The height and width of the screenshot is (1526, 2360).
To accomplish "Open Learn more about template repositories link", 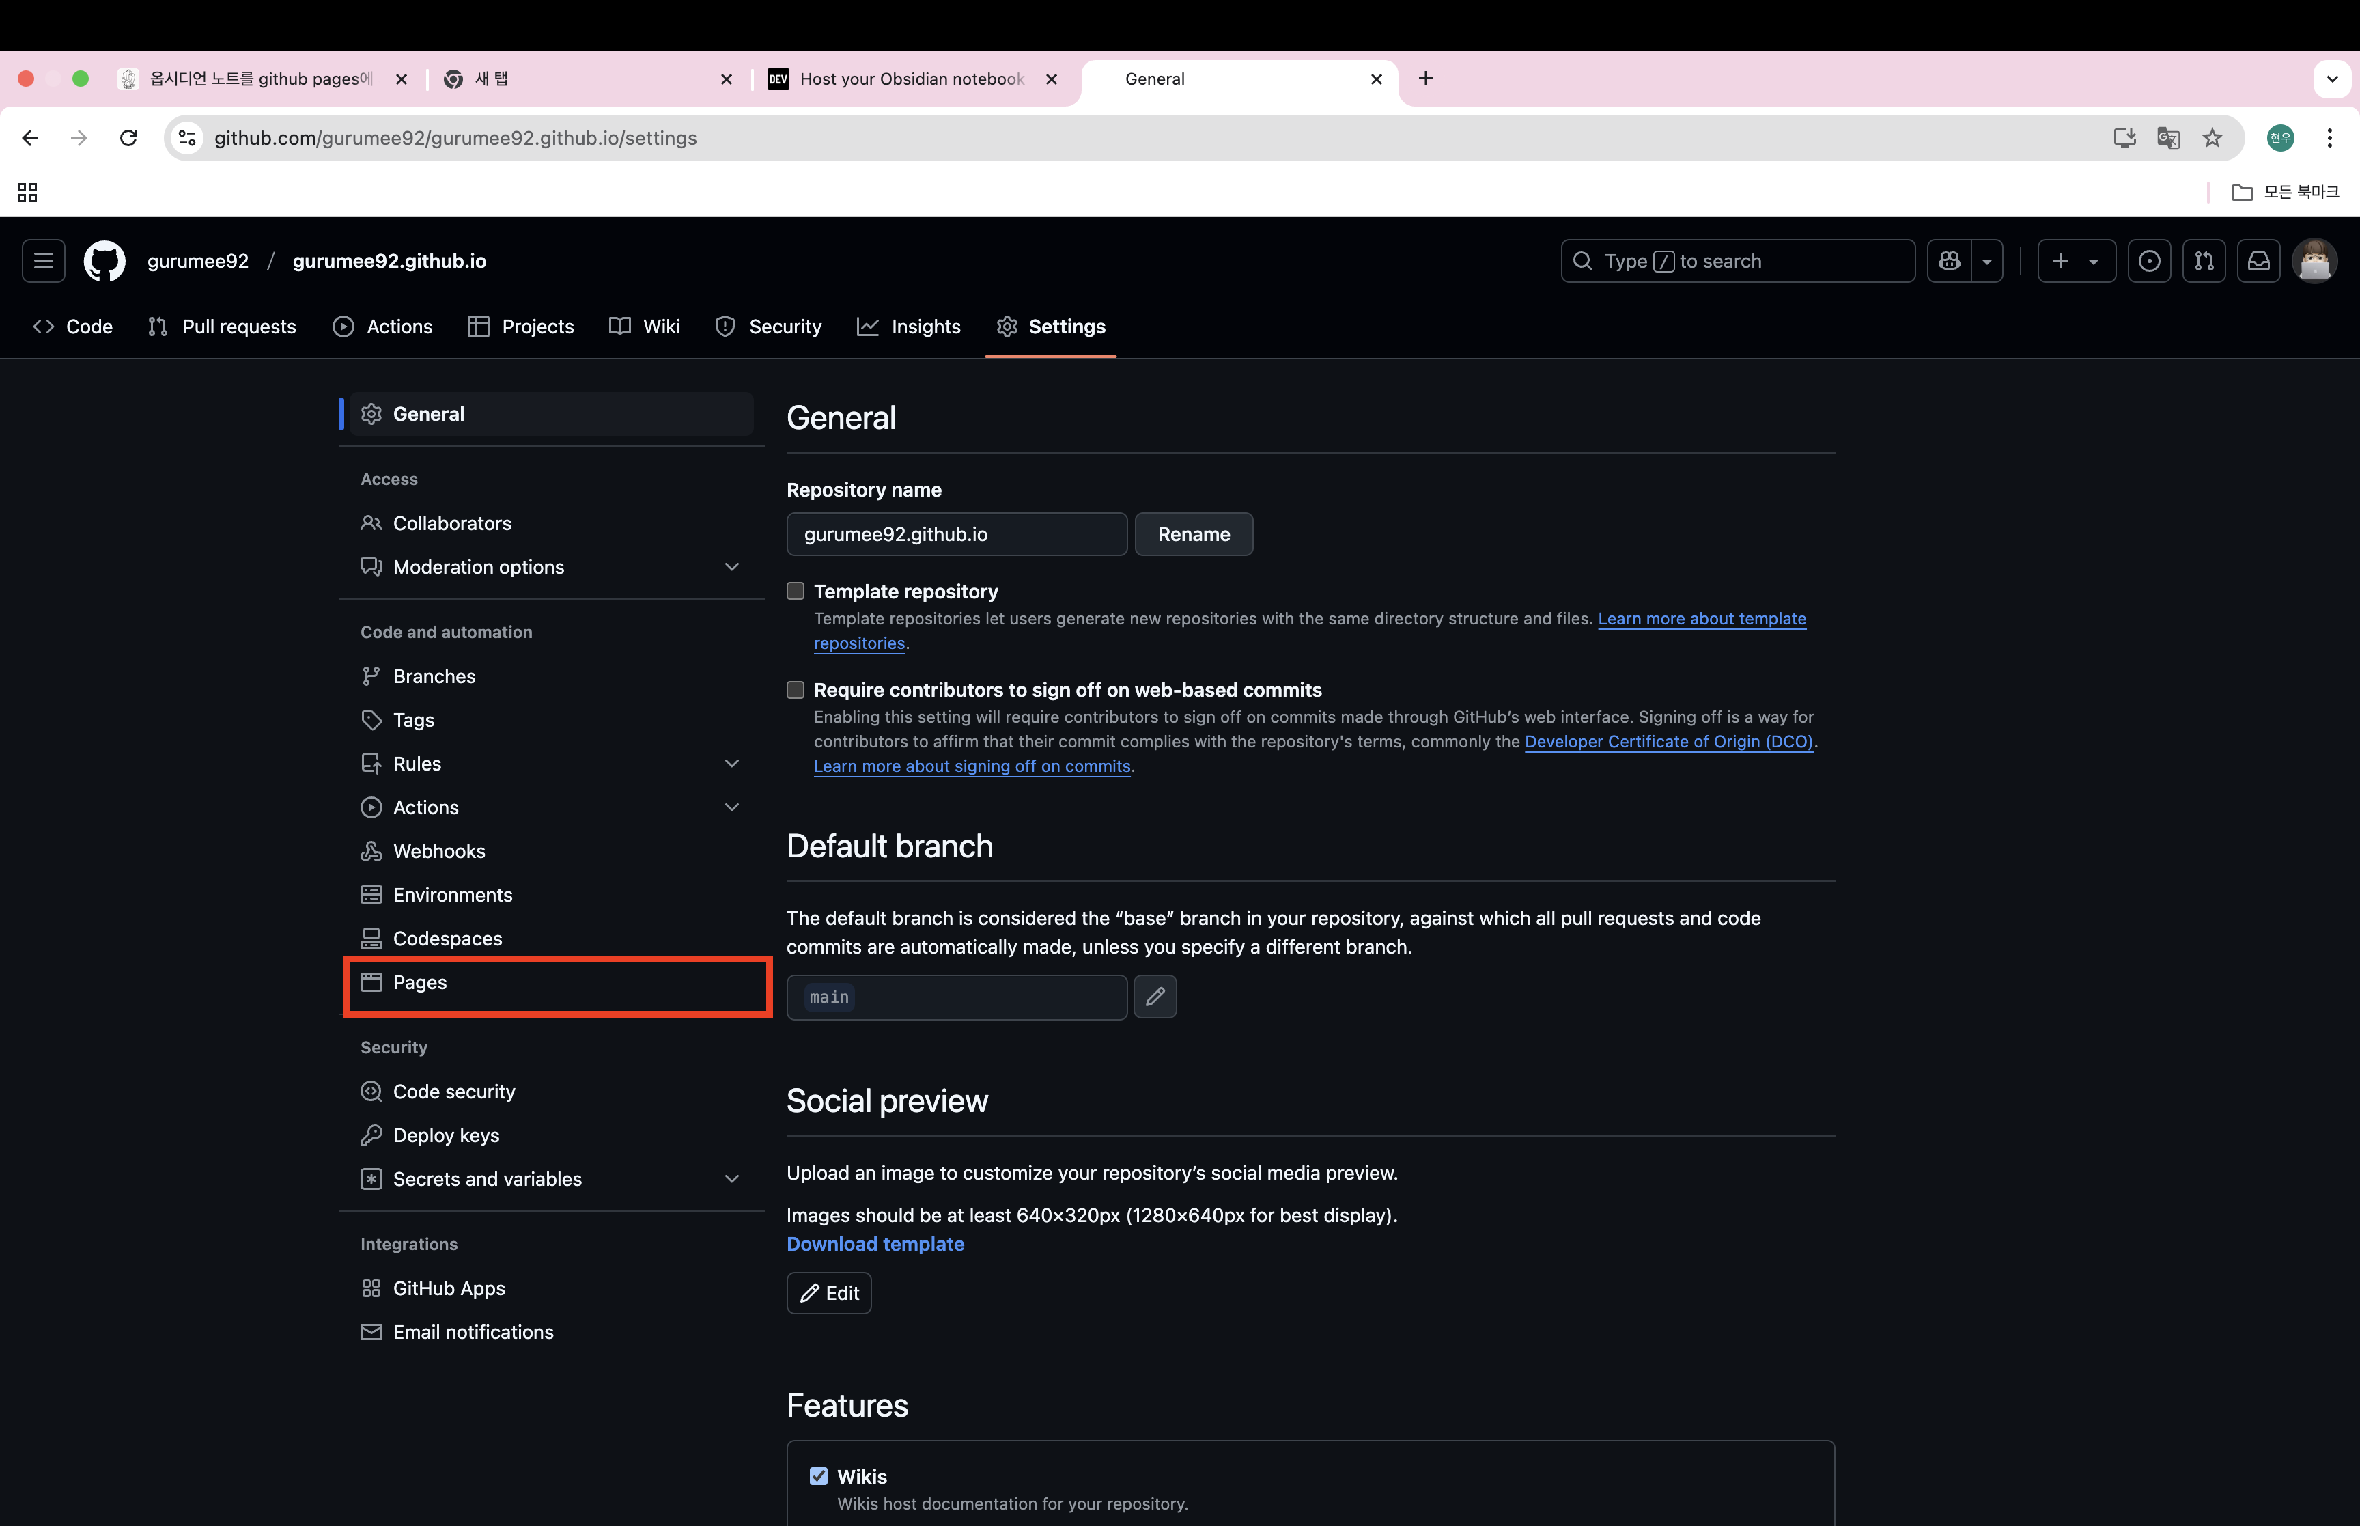I will [x=1702, y=618].
